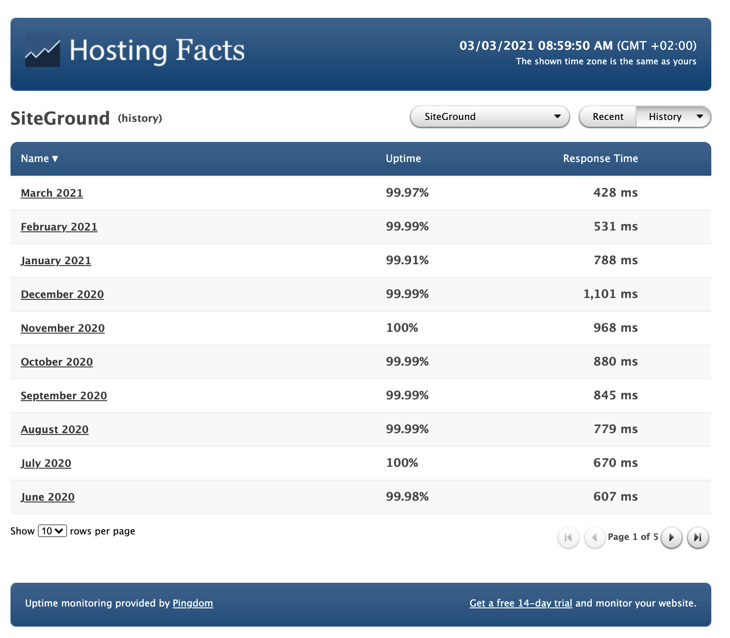Switch to Recent view
Screen dimensions: 730x638
[608, 117]
